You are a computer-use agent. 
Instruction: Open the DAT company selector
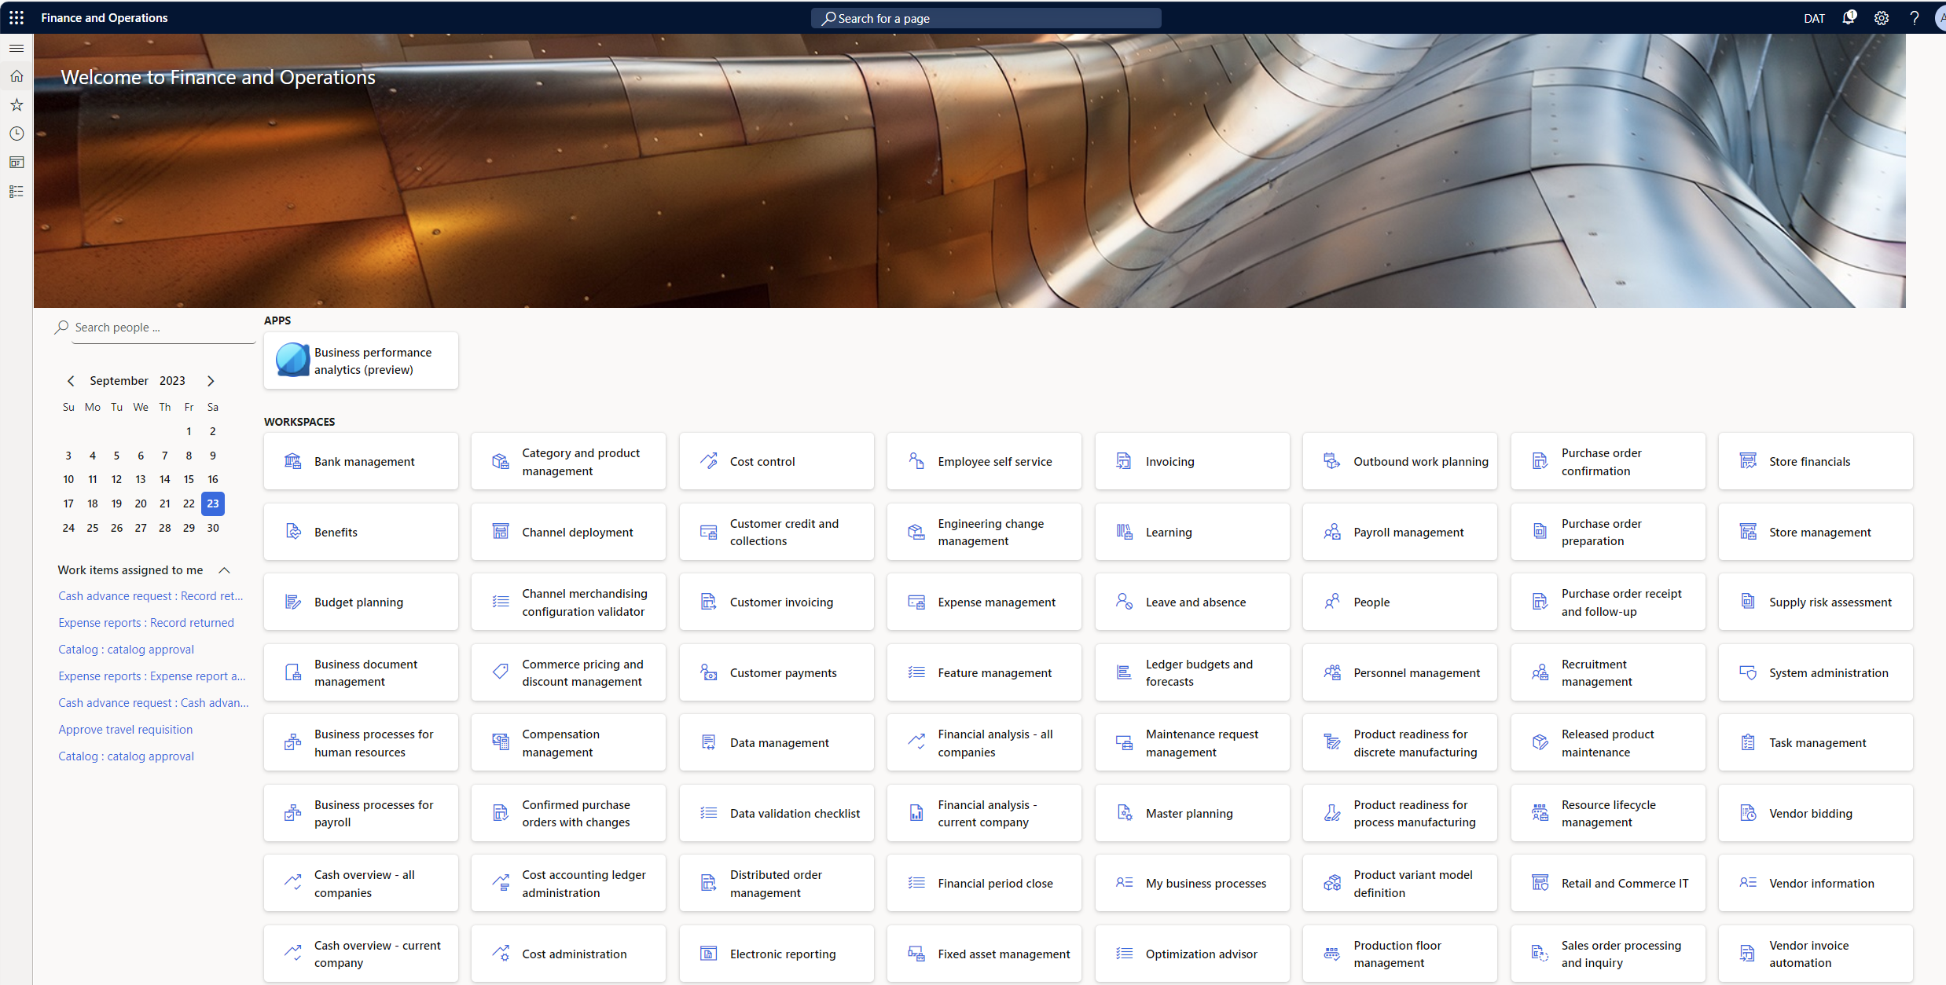click(x=1814, y=17)
